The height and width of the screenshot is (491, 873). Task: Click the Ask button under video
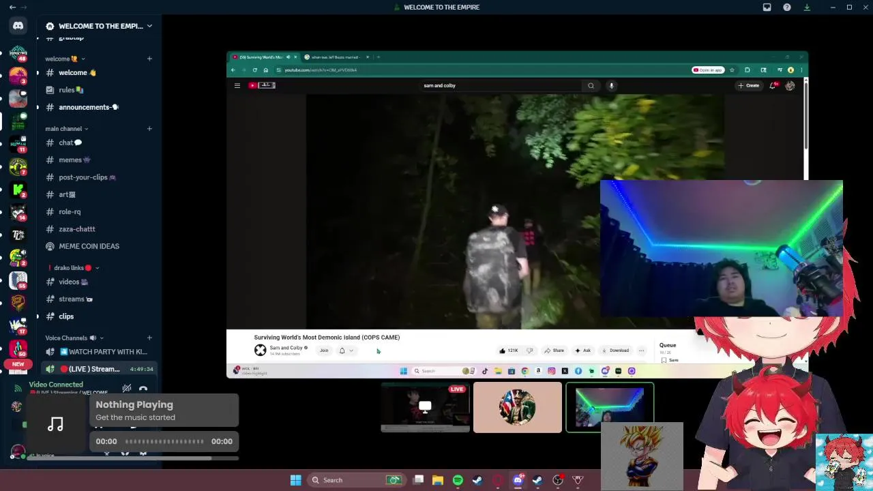[582, 351]
